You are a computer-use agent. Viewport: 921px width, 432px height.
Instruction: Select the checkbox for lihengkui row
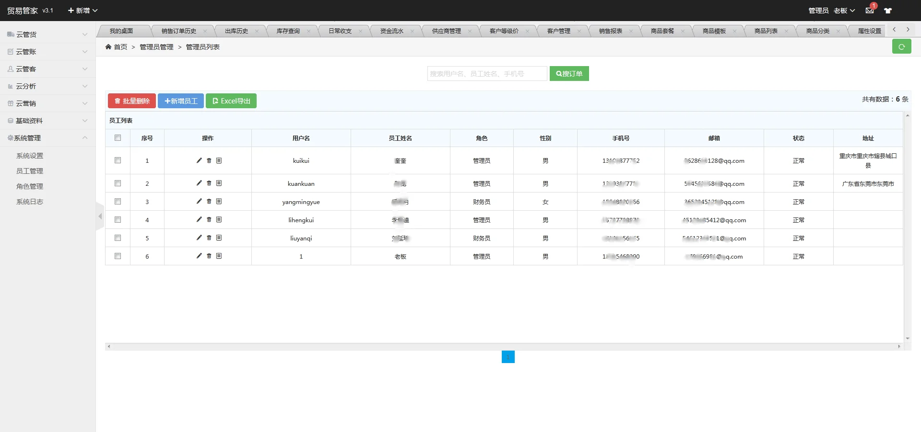click(118, 220)
